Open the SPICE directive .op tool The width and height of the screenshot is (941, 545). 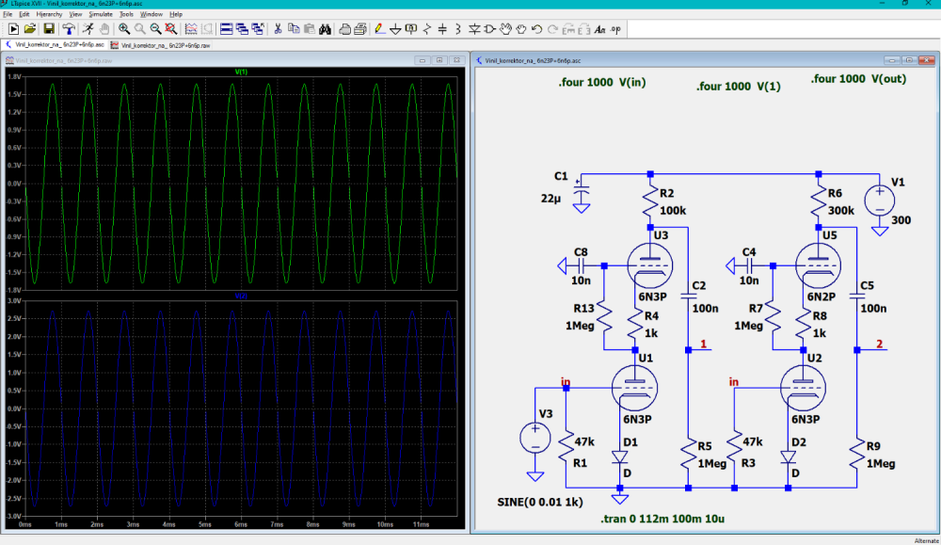coord(615,29)
